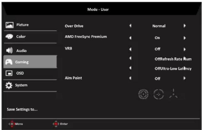The image size is (202, 130).
Task: Click the Audio speaker icon
Action: point(9,50)
